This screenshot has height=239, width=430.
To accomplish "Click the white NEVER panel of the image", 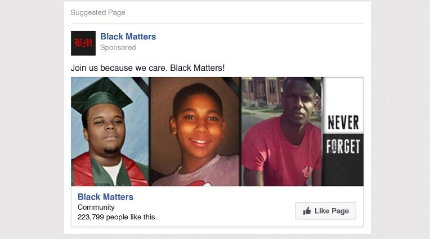I will click(x=343, y=106).
